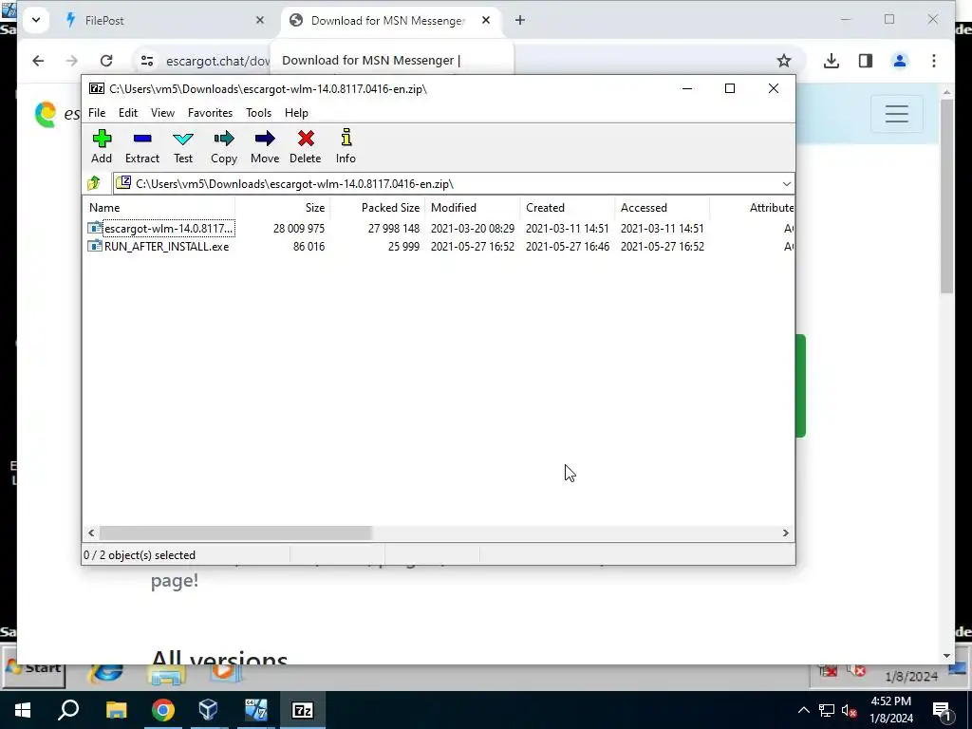This screenshot has height=729, width=972.
Task: Open taskbar Search
Action: pos(68,710)
